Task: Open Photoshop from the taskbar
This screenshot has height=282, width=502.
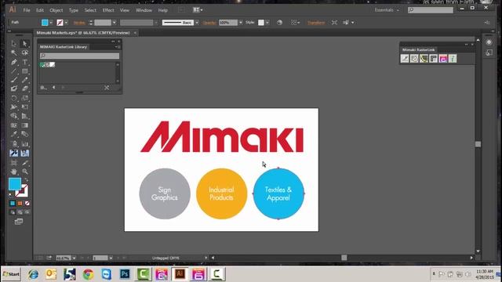Action: point(125,274)
